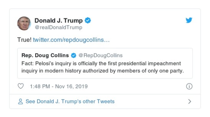Open the 'Rep. Doug Collins' name link
The image size is (210, 117).
click(45, 55)
